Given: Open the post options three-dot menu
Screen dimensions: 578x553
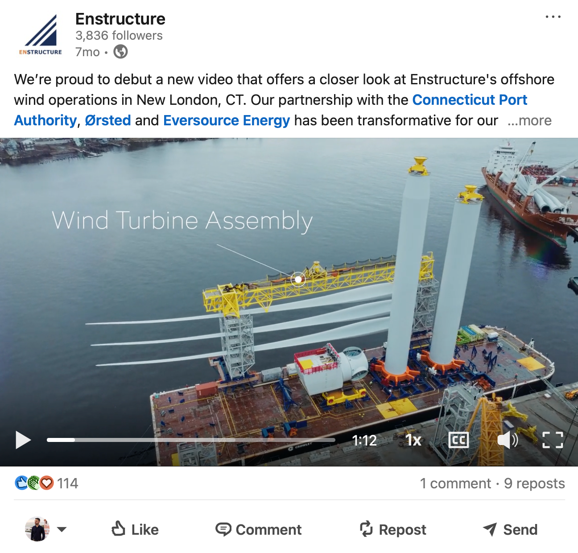Looking at the screenshot, I should pos(553,17).
